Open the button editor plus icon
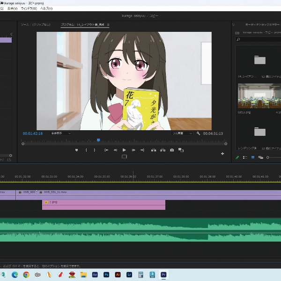The height and width of the screenshot is (281, 281). [x=222, y=154]
